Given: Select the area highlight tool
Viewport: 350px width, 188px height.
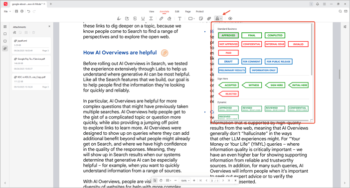Looking at the screenshot, I should coord(127,19).
